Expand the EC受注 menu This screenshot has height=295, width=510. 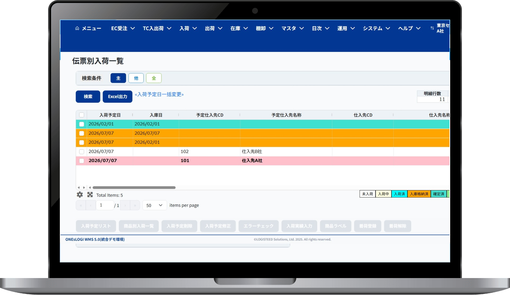pyautogui.click(x=123, y=29)
